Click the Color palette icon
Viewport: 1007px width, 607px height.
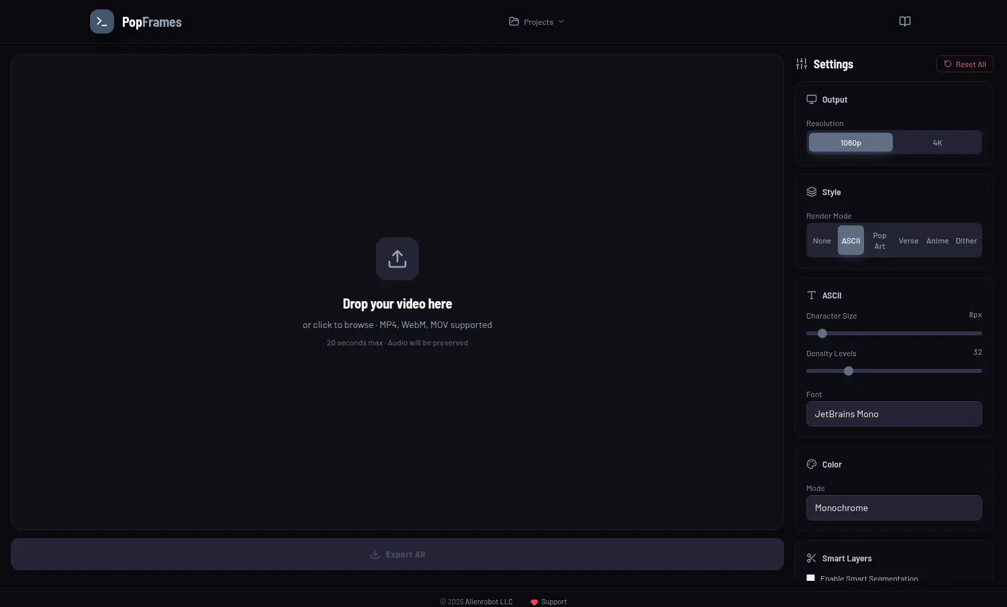pos(812,464)
